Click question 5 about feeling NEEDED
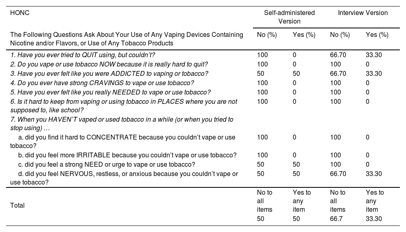 coord(110,92)
